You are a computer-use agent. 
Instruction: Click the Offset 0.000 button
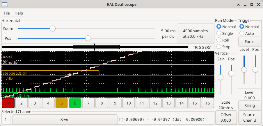click(x=226, y=118)
